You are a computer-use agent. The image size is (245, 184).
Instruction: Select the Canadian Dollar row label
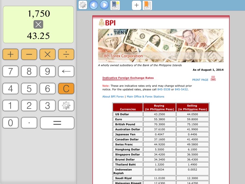pos(127,139)
